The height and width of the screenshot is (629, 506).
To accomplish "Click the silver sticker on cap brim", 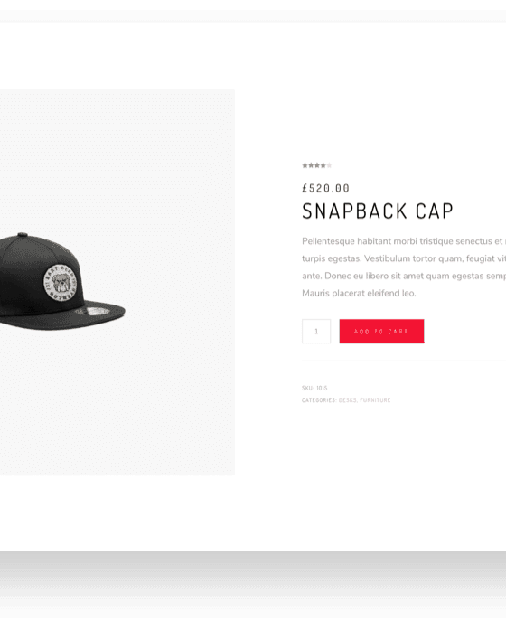I will click(x=96, y=311).
